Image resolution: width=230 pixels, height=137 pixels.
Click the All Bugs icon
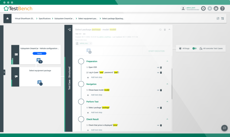180,48
